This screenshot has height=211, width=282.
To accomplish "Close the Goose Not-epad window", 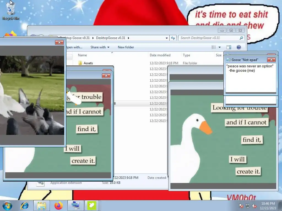I will [x=271, y=60].
